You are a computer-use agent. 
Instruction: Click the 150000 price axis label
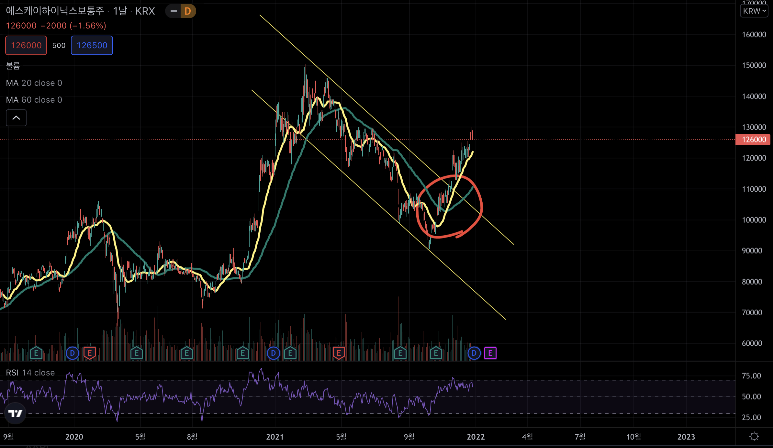click(754, 65)
